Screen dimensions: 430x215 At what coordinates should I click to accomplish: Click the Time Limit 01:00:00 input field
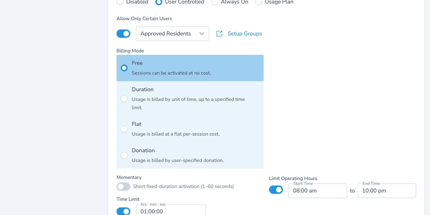171,210
